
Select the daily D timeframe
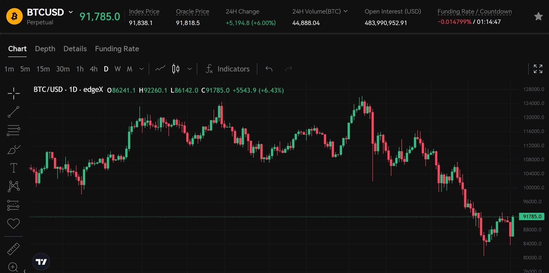[106, 69]
